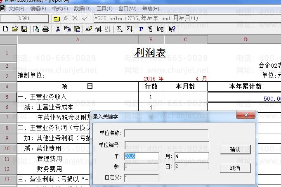281x187 pixels.
Task: Open the 窗口(W) menu
Action: coord(127,9)
